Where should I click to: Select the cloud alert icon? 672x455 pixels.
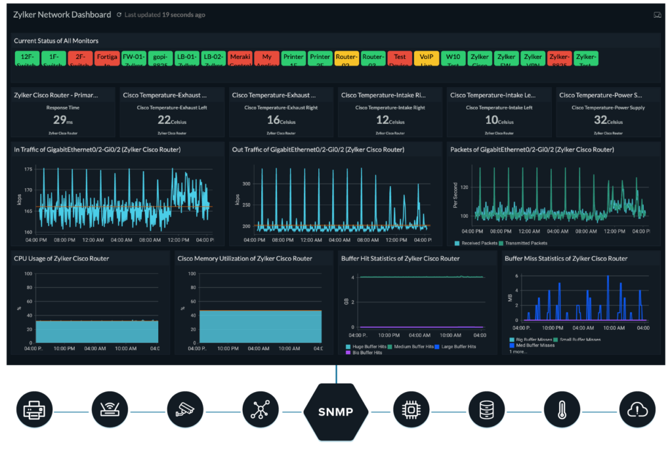click(x=637, y=410)
